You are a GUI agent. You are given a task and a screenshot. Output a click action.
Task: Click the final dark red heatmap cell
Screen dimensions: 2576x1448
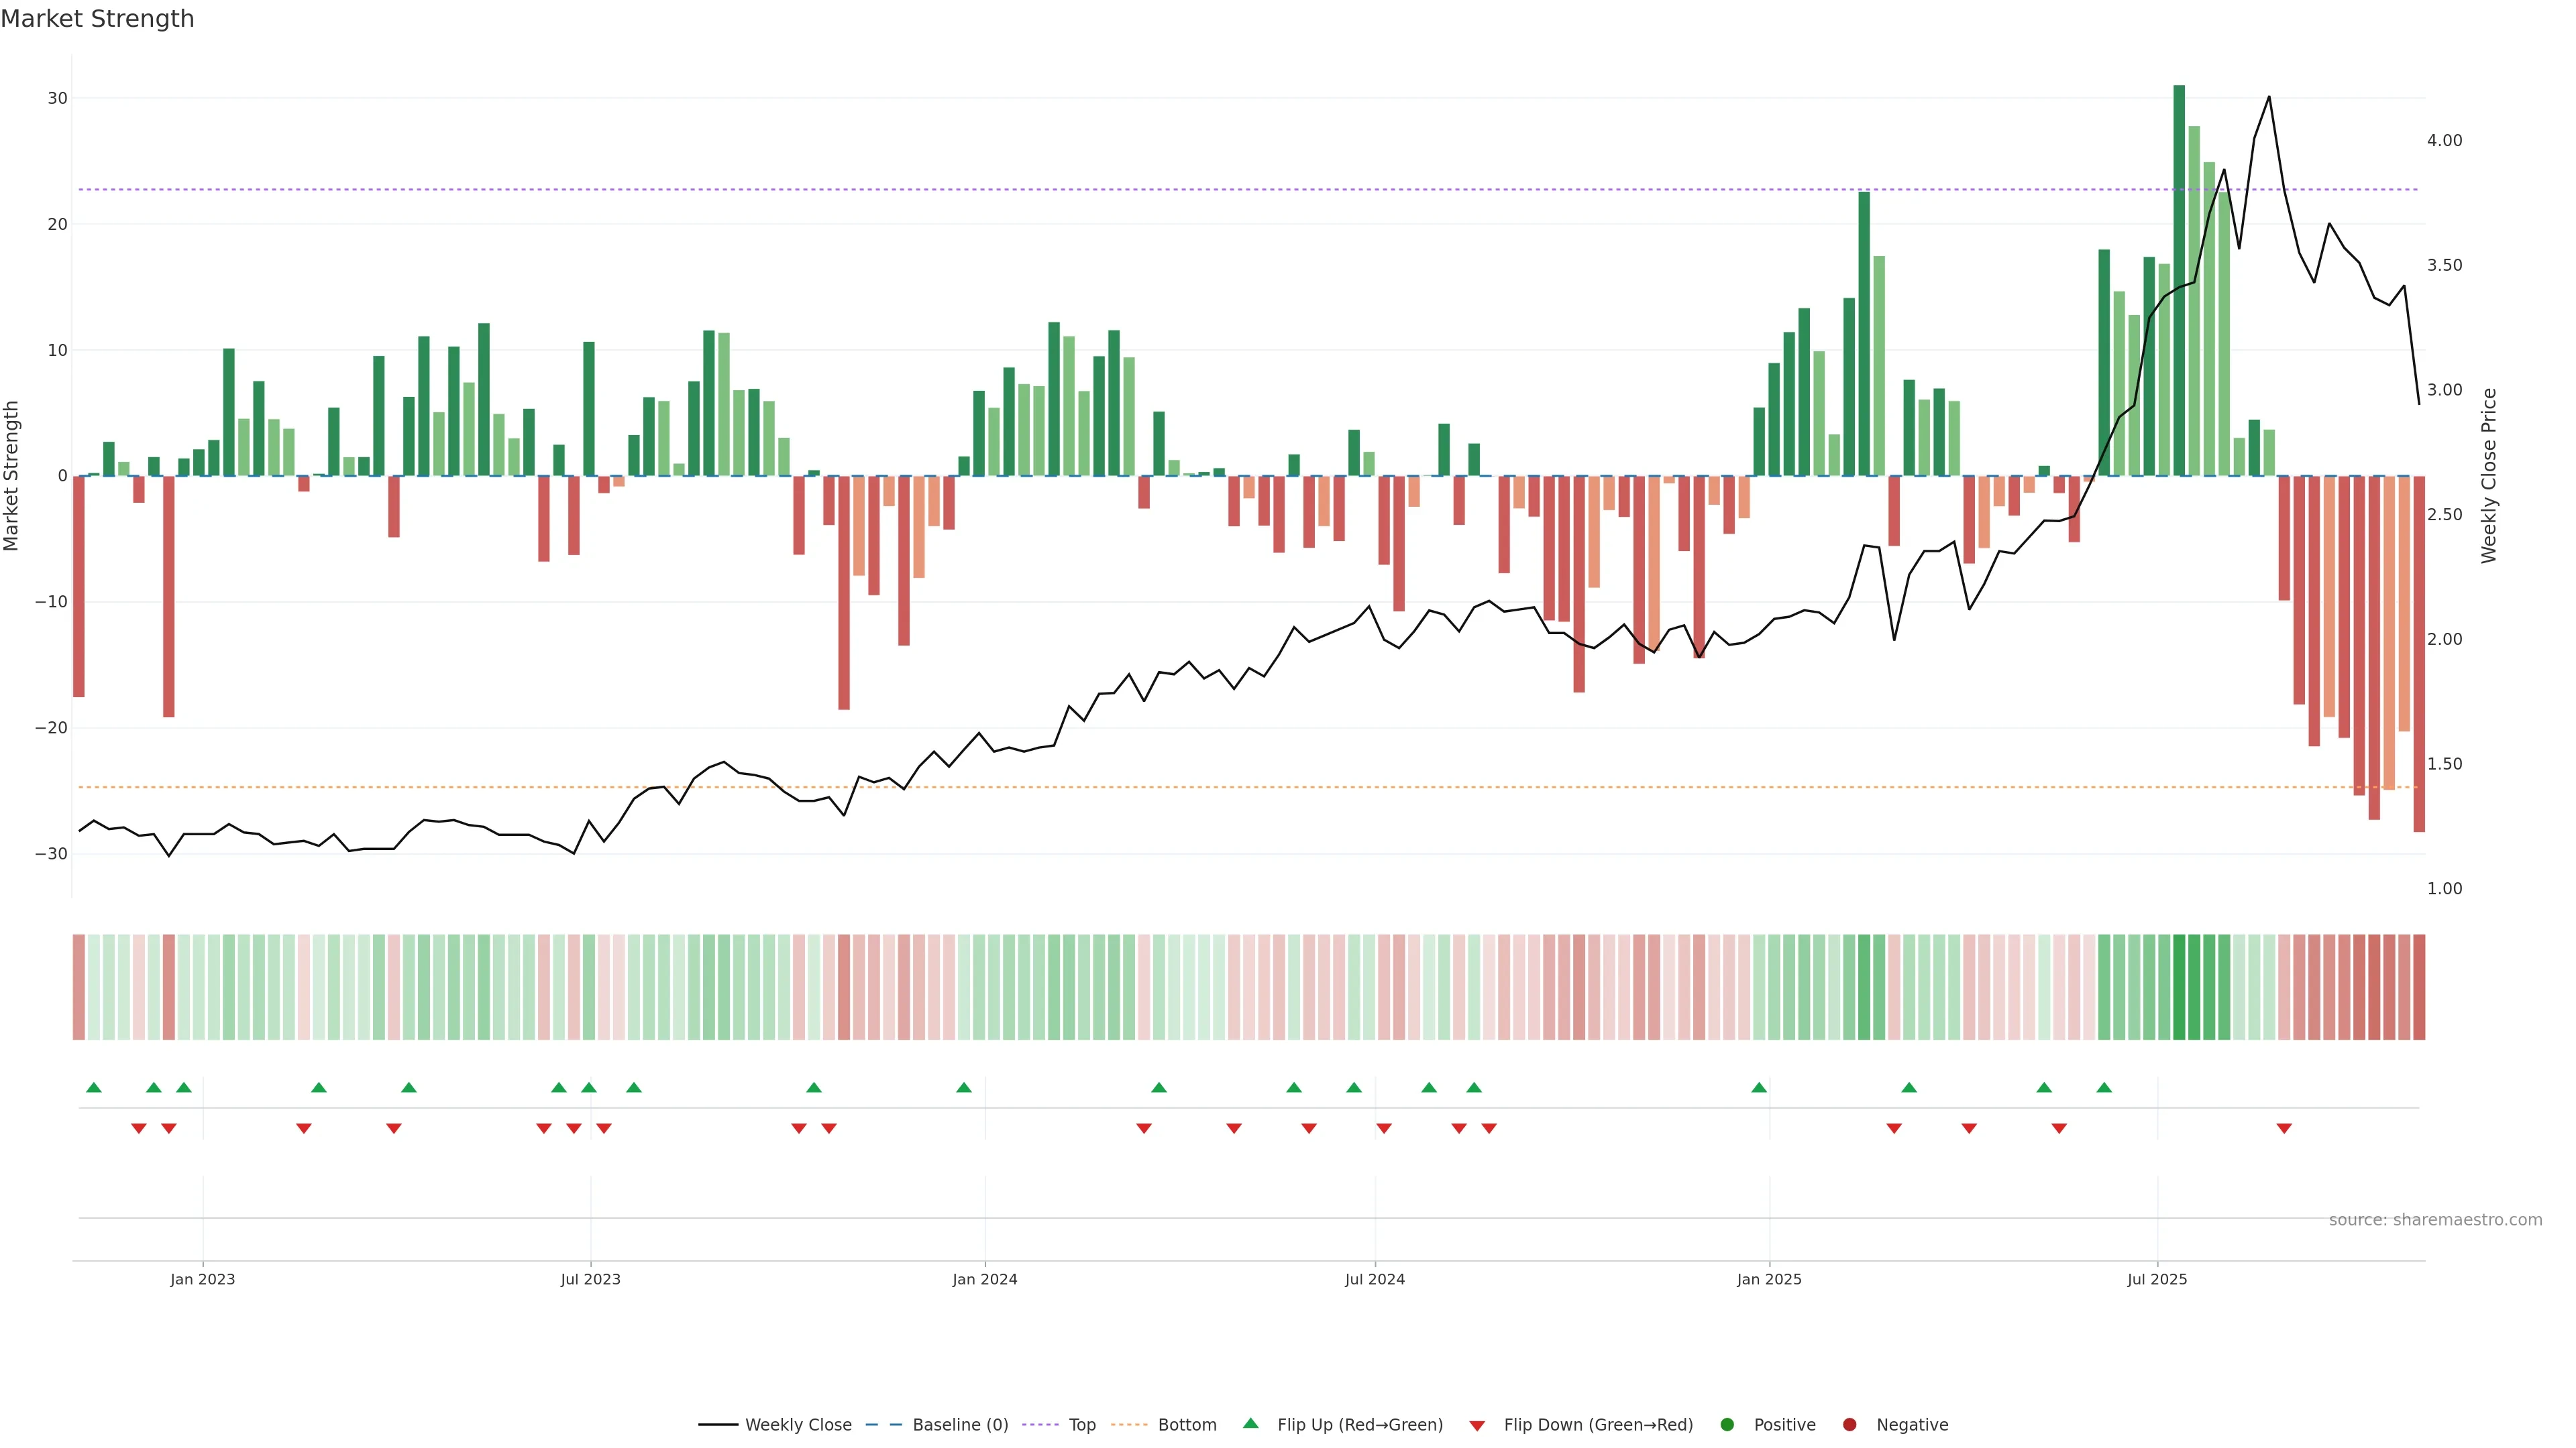coord(2419,987)
